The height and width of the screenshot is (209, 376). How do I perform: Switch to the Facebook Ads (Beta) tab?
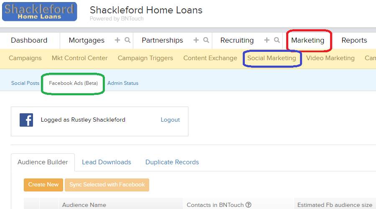click(x=74, y=83)
